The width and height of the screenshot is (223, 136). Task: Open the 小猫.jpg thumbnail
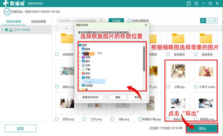pos(178,71)
